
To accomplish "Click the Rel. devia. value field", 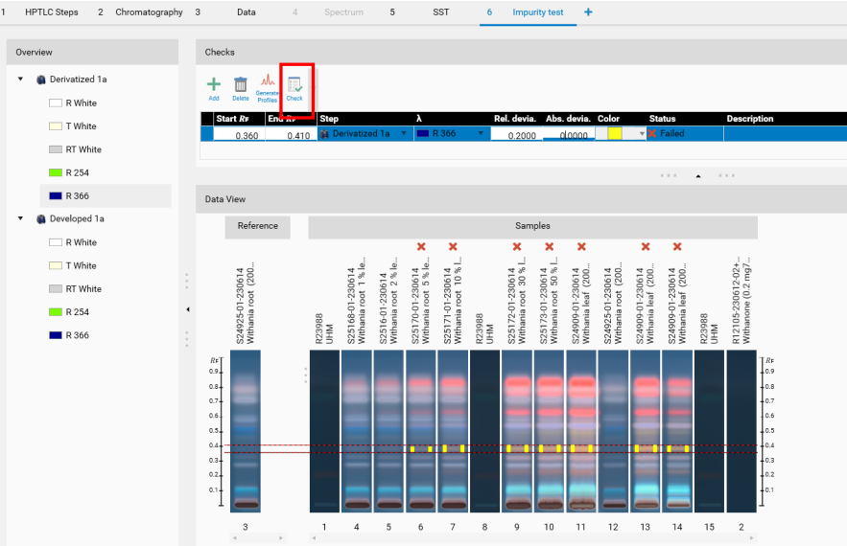I will (x=515, y=135).
